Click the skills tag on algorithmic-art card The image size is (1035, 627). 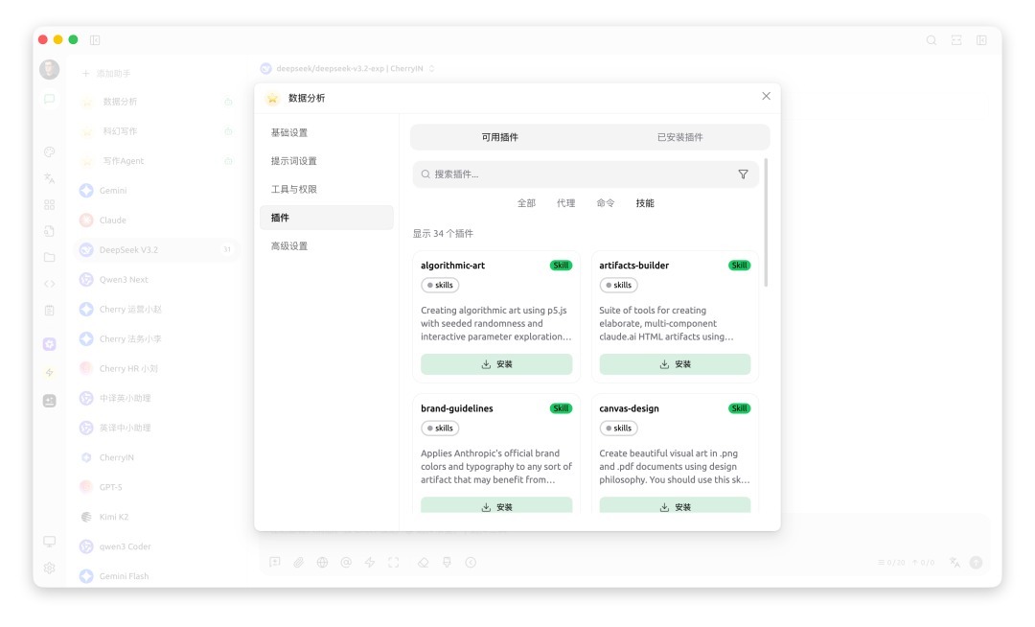pyautogui.click(x=440, y=285)
